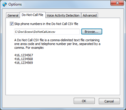Select the Do-Not-Call File tab
The height and width of the screenshot is (110, 126).
pos(32,15)
